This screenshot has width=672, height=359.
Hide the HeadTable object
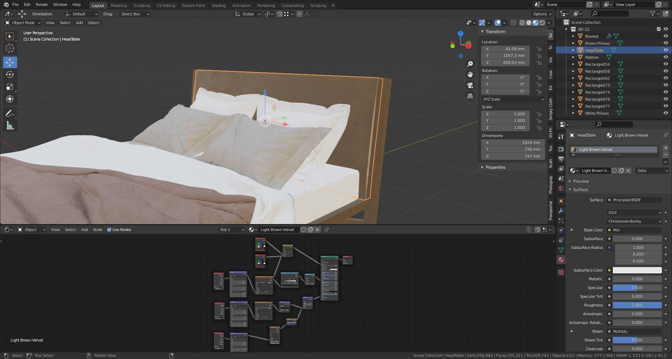(666, 50)
